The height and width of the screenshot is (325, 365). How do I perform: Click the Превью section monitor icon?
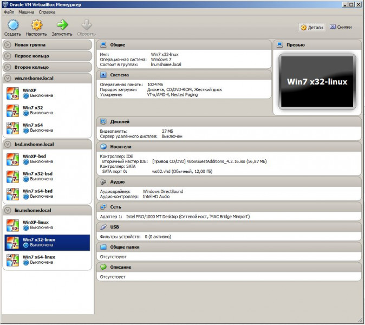[x=279, y=44]
